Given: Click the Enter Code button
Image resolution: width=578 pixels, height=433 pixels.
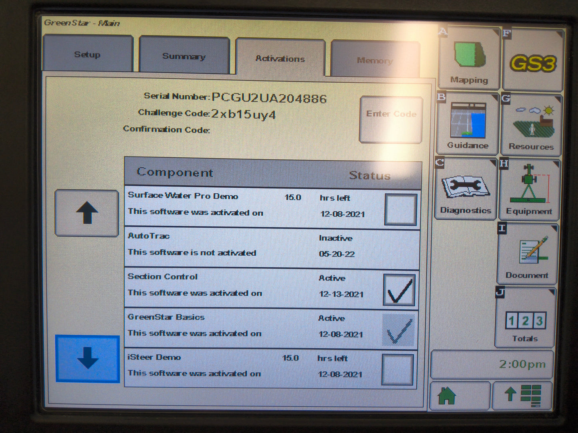Looking at the screenshot, I should tap(391, 119).
